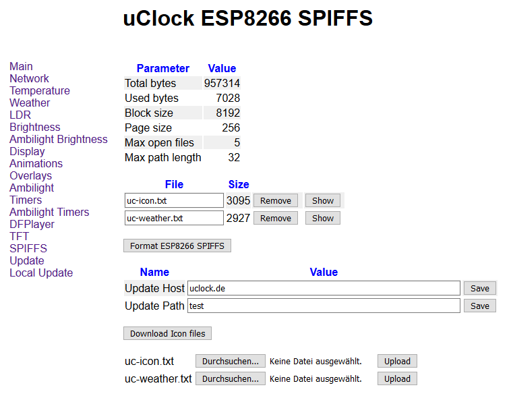Remove the uc-icon.txt file

276,200
